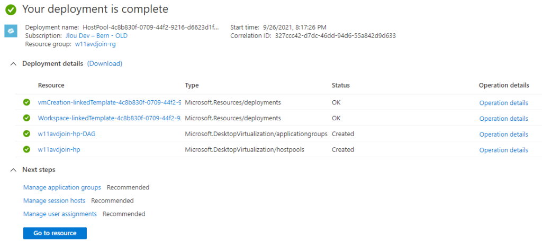This screenshot has height=249, width=542.
Task: Click Recommended label beside Manage user assignments
Action: [124, 214]
